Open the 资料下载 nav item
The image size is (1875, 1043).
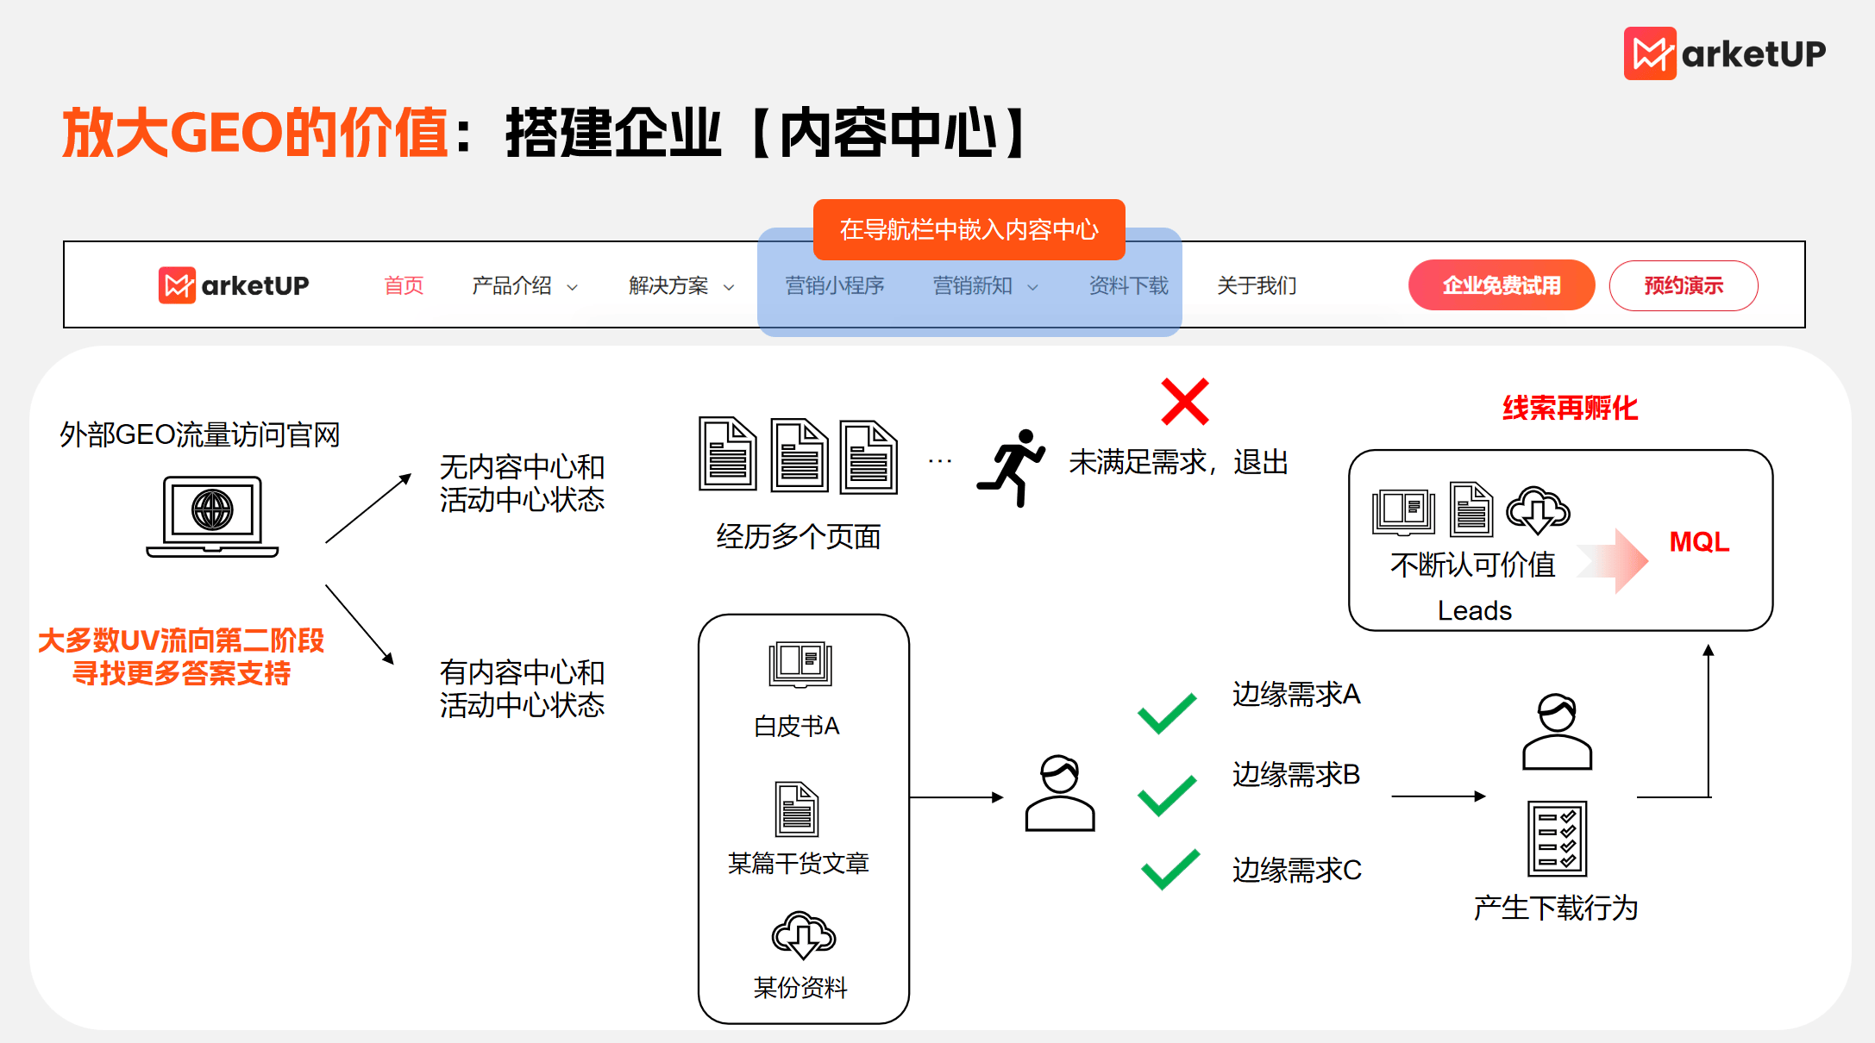tap(1128, 285)
